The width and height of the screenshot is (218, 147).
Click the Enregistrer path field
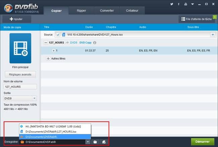53,142
